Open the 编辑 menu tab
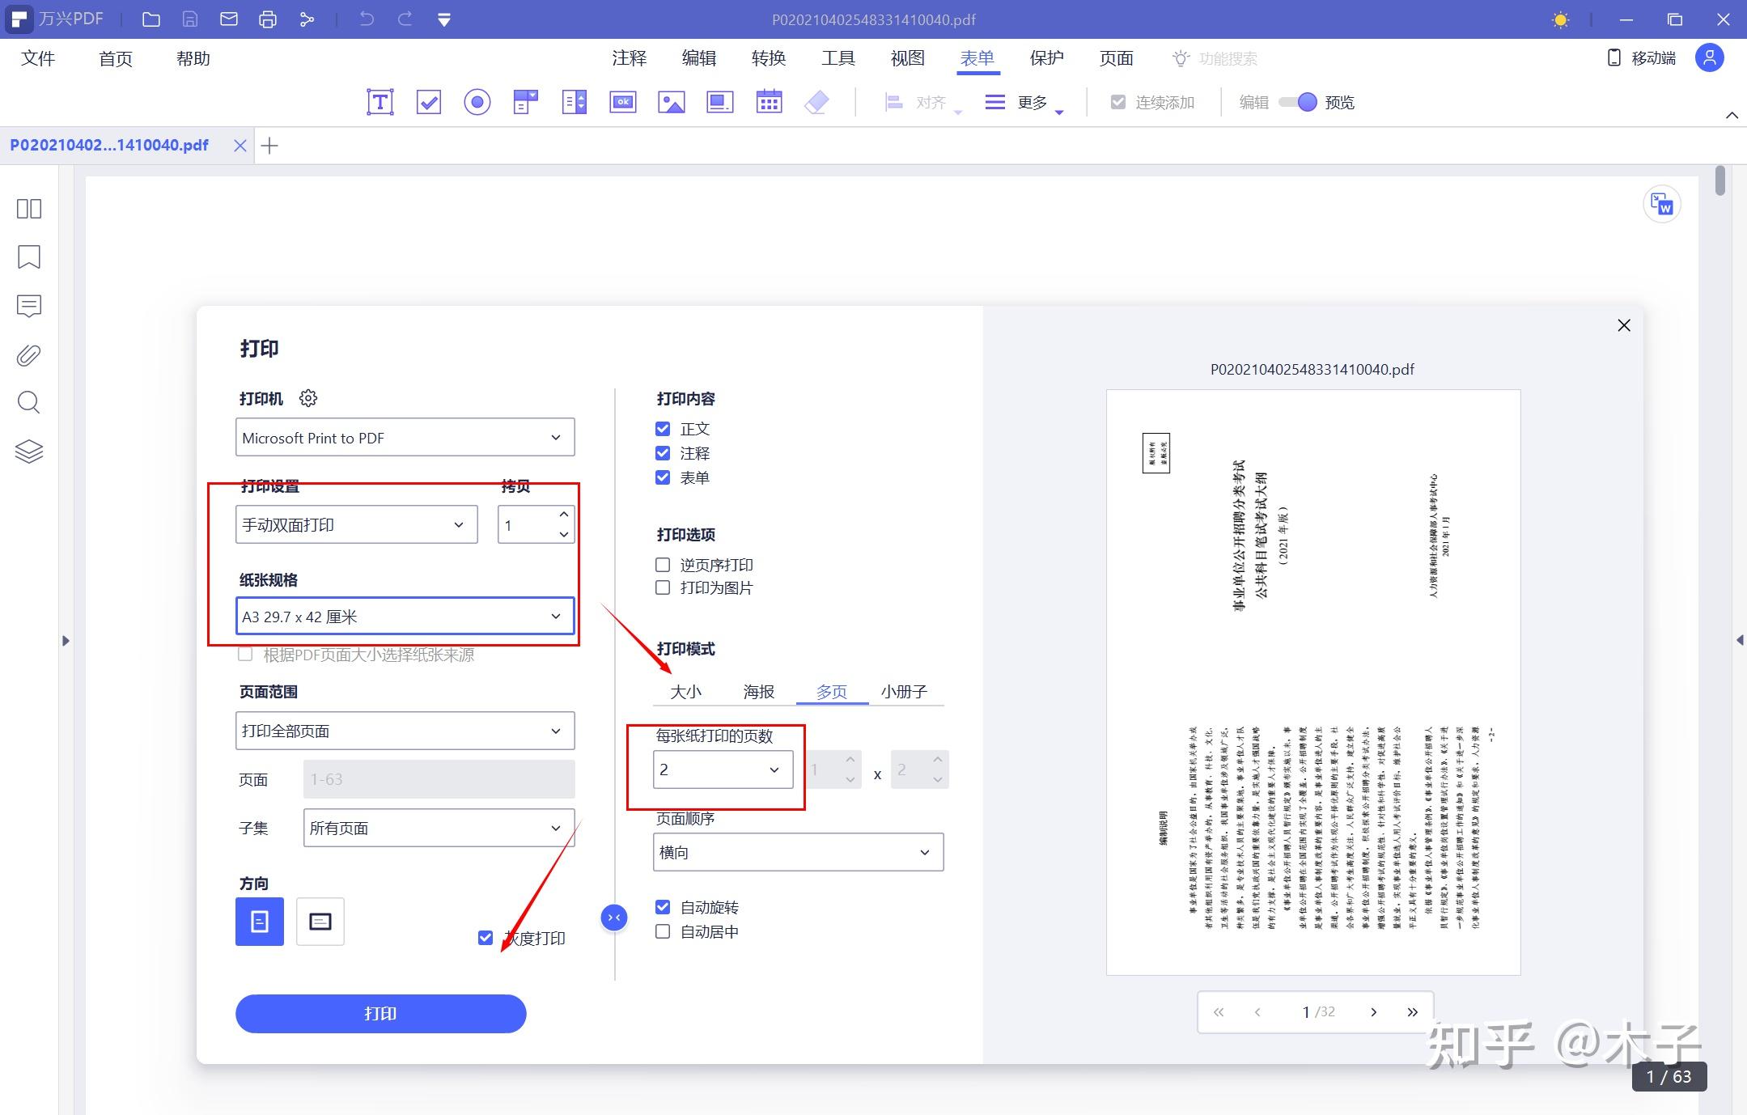Image resolution: width=1747 pixels, height=1115 pixels. coord(699,58)
